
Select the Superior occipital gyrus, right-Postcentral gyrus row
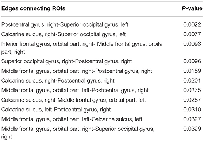(102, 61)
